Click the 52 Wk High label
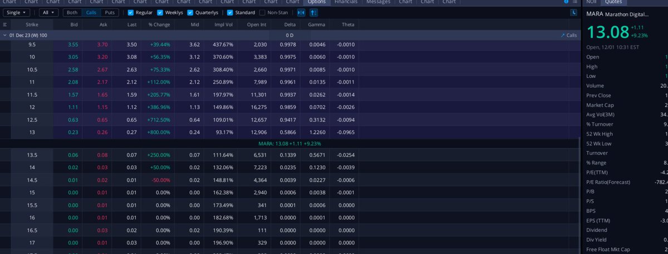The image size is (668, 254). tap(598, 134)
